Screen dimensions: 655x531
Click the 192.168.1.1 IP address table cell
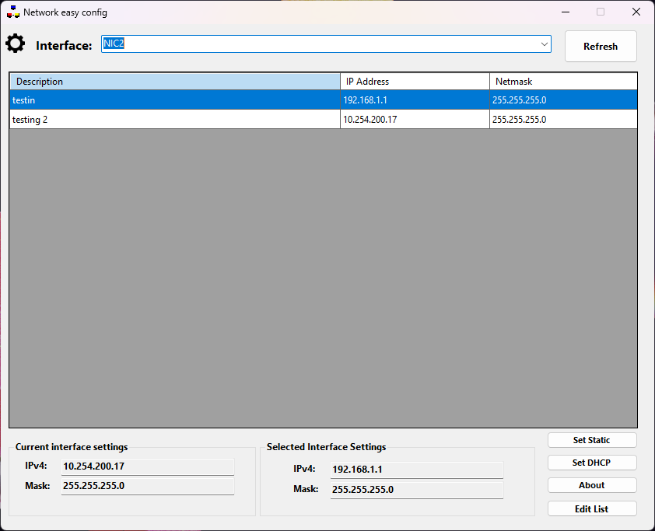pos(415,100)
